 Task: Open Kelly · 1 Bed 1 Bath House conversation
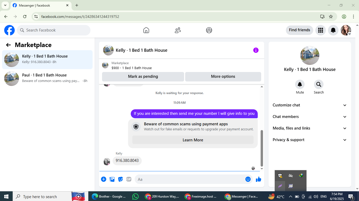pyautogui.click(x=47, y=60)
